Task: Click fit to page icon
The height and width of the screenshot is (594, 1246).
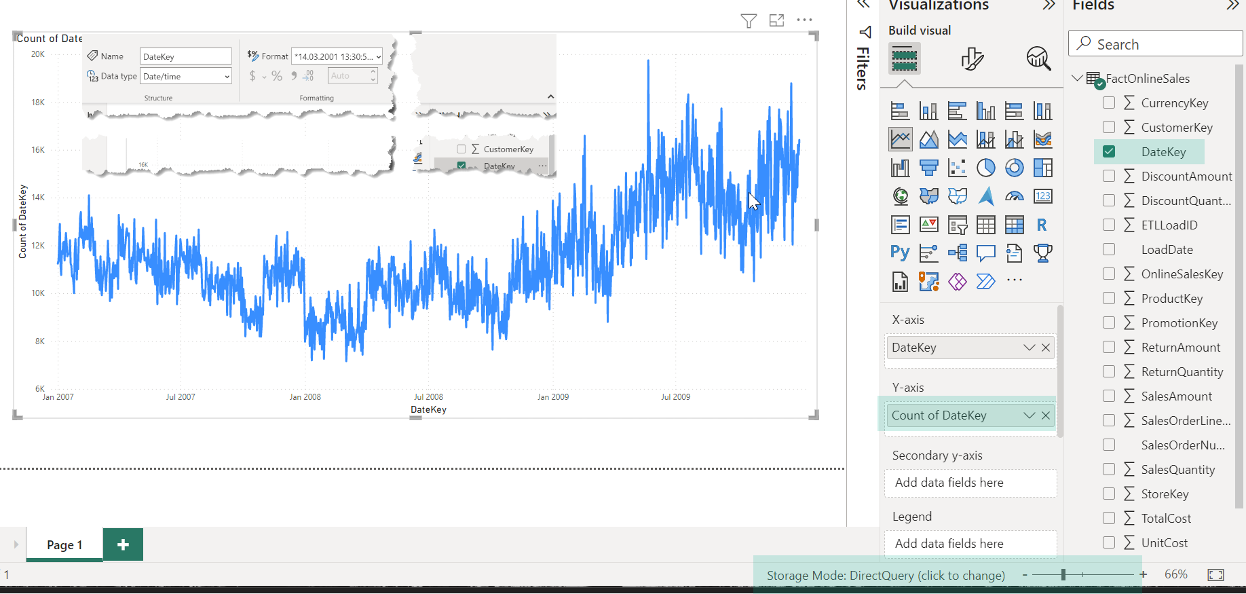Action: pyautogui.click(x=1215, y=575)
